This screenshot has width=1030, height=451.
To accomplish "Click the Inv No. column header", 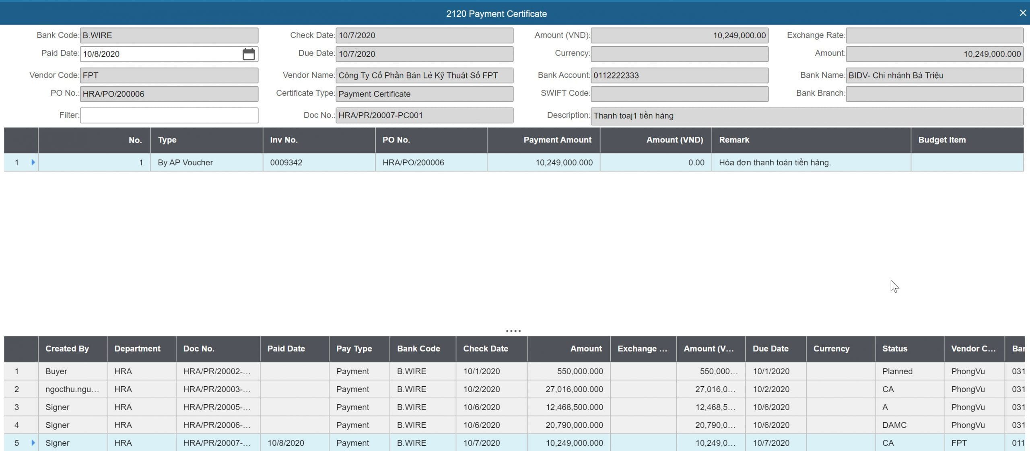I will click(284, 140).
